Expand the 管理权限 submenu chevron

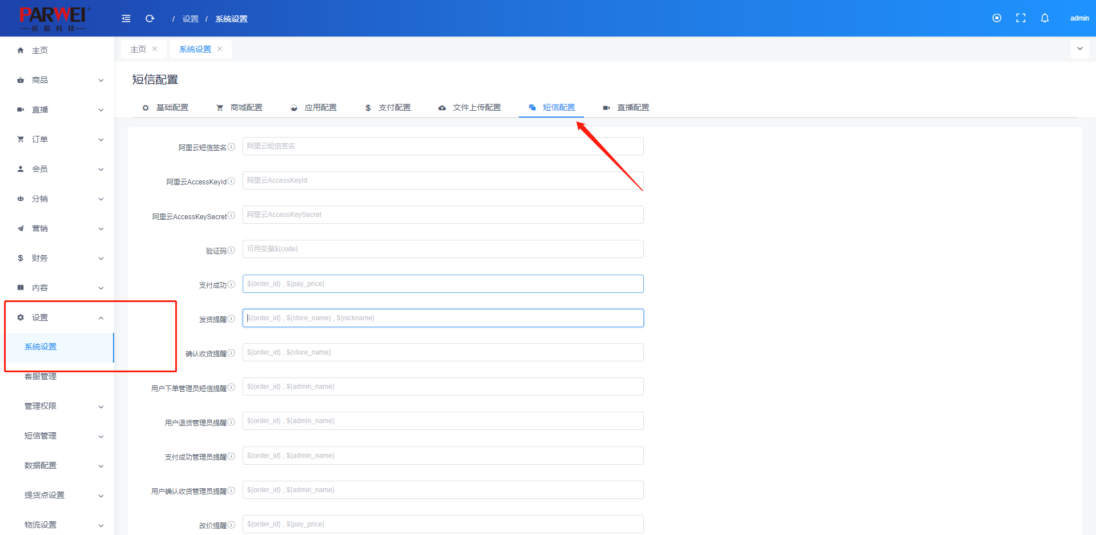[x=101, y=407]
